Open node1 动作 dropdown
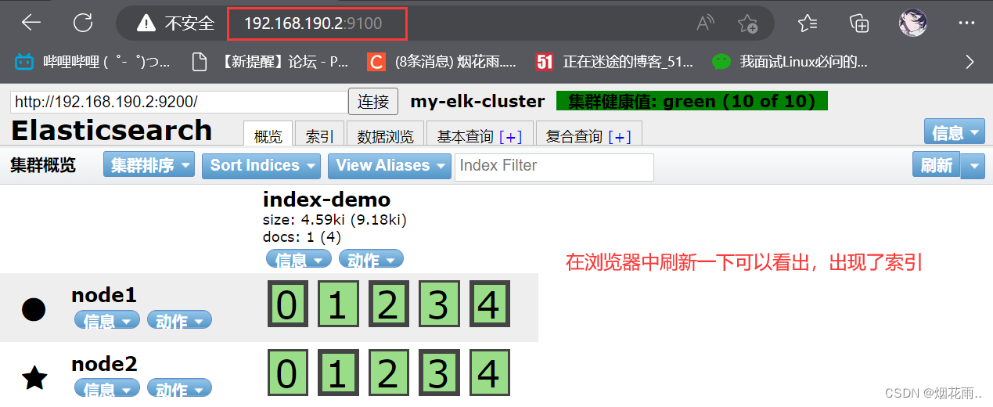Screen dimensions: 993x407 coord(179,320)
